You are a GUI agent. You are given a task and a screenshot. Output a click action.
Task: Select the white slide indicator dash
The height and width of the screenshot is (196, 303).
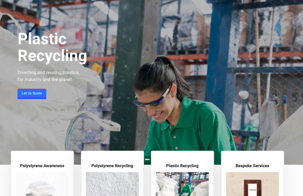(x=147, y=160)
